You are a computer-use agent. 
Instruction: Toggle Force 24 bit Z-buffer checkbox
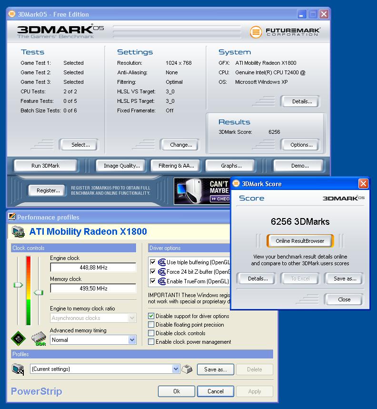153,271
